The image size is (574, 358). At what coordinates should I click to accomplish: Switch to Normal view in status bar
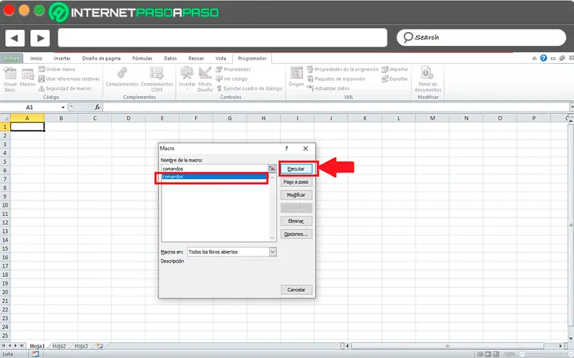point(480,354)
